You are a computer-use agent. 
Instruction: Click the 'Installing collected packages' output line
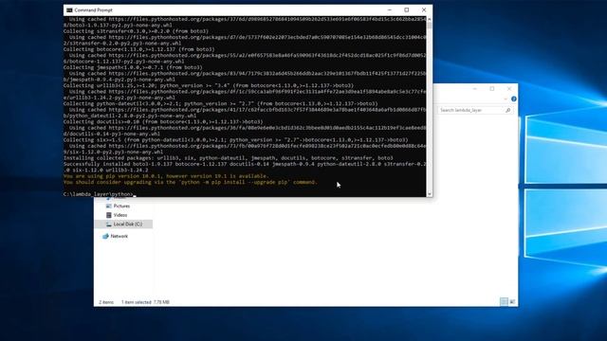[228, 158]
